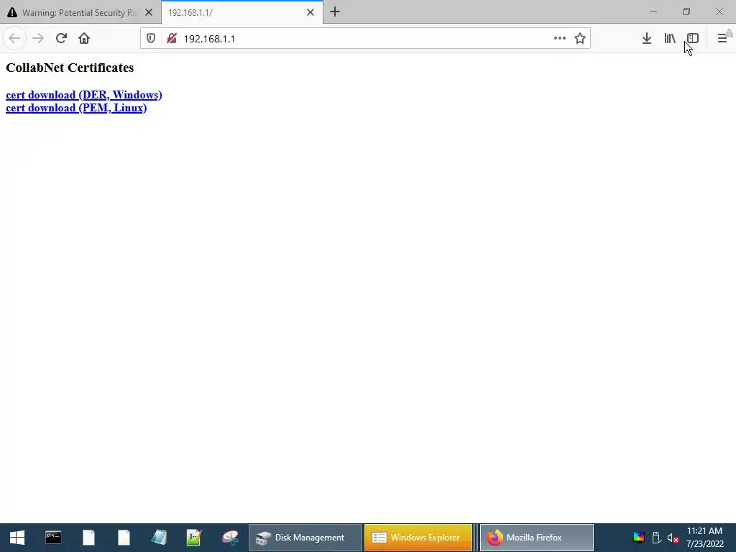Open the clock showing 11:21 AM
The width and height of the screenshot is (736, 552).
(x=704, y=538)
